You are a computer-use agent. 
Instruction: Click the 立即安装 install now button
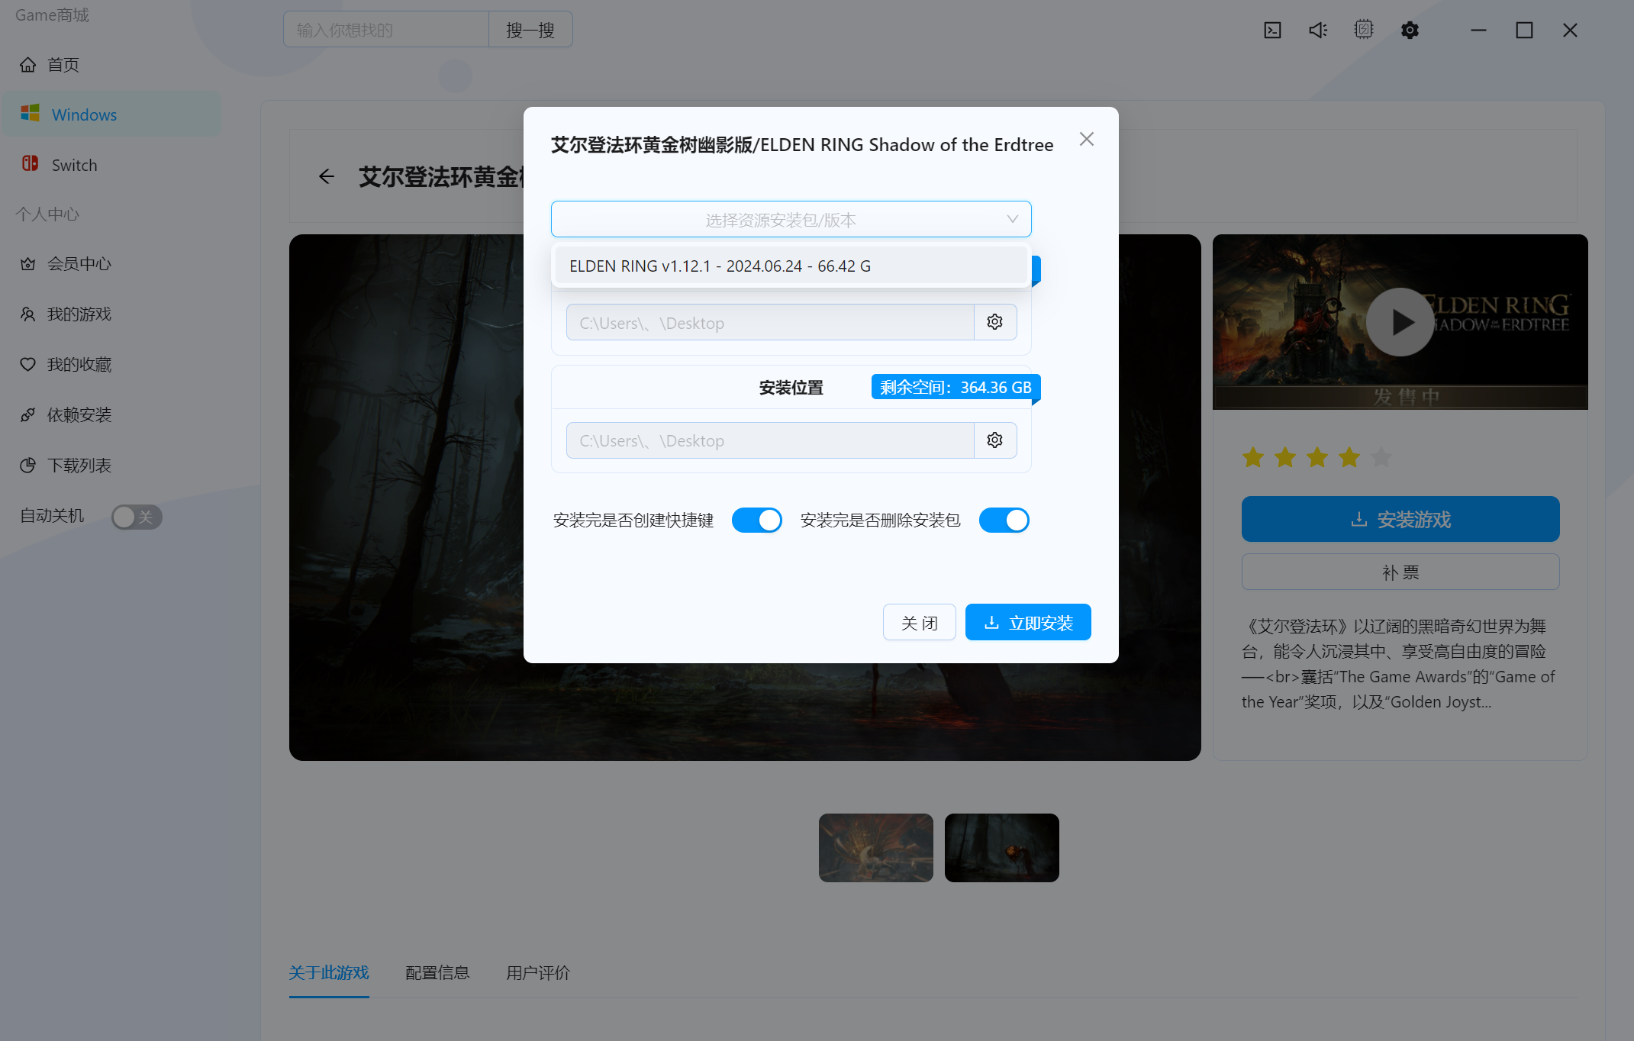click(x=1028, y=623)
